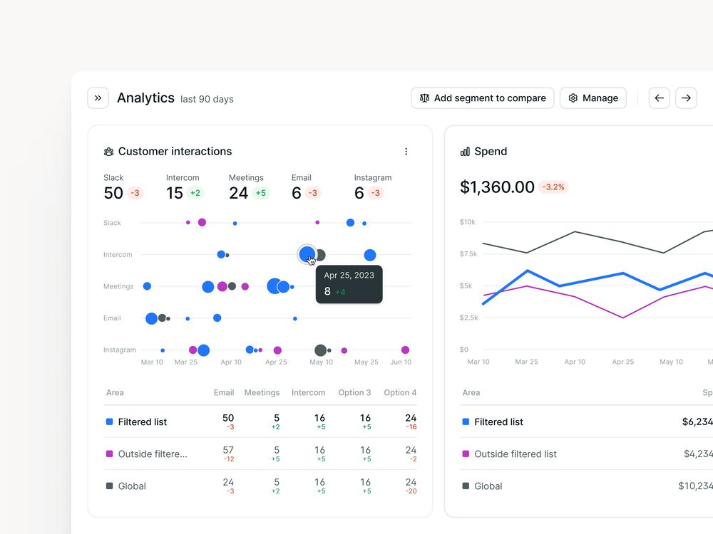713x534 pixels.
Task: Click the -3.2% badge next to spend total
Action: point(553,187)
